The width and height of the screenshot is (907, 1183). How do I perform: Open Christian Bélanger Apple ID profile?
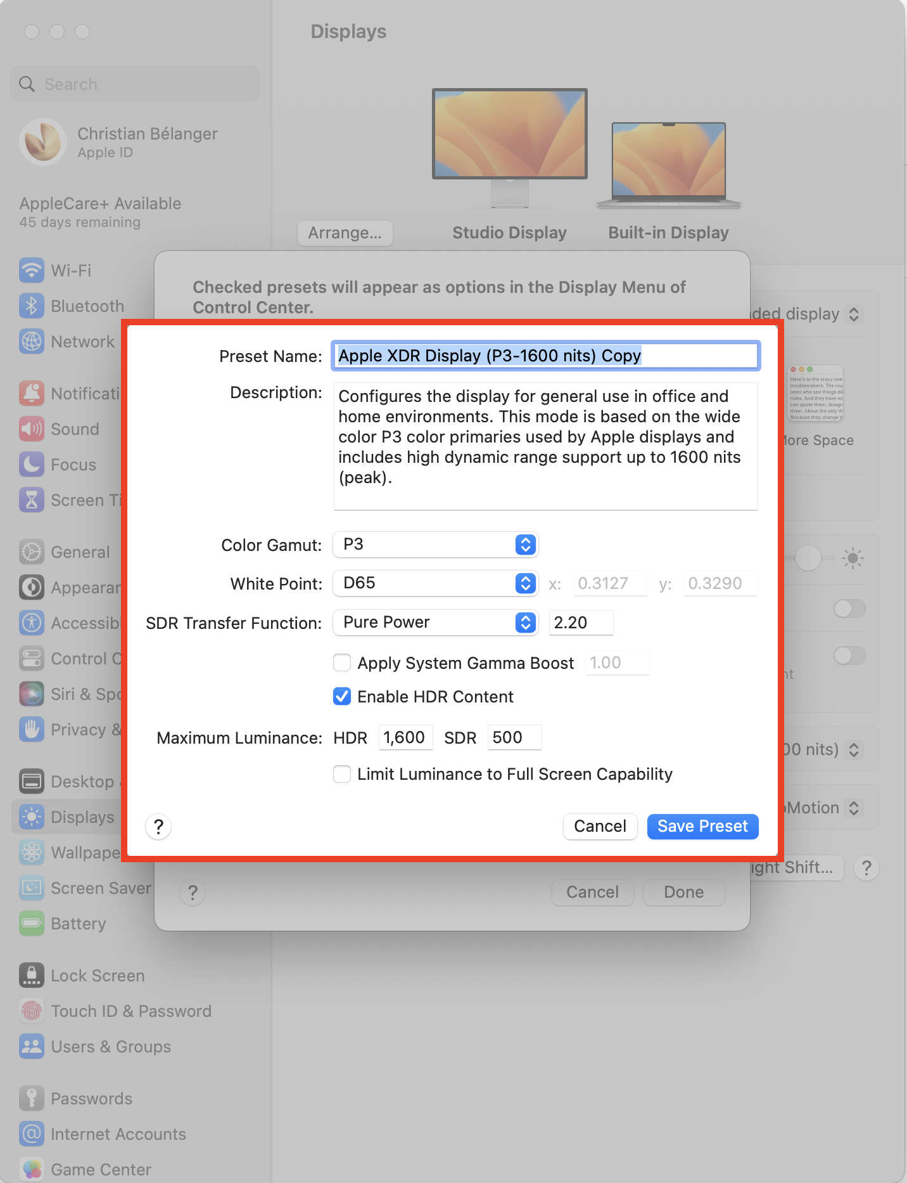tap(119, 142)
